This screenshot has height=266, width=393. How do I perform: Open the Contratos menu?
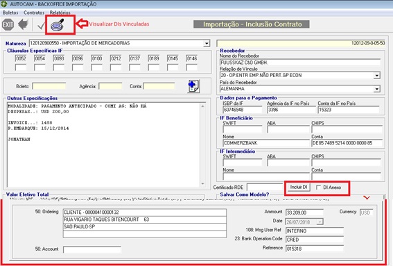click(x=34, y=13)
